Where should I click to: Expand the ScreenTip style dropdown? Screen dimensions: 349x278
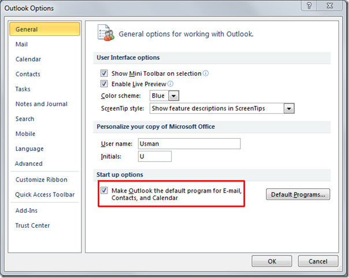click(289, 108)
